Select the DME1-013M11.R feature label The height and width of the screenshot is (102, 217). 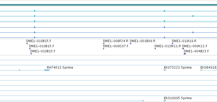[168, 46]
